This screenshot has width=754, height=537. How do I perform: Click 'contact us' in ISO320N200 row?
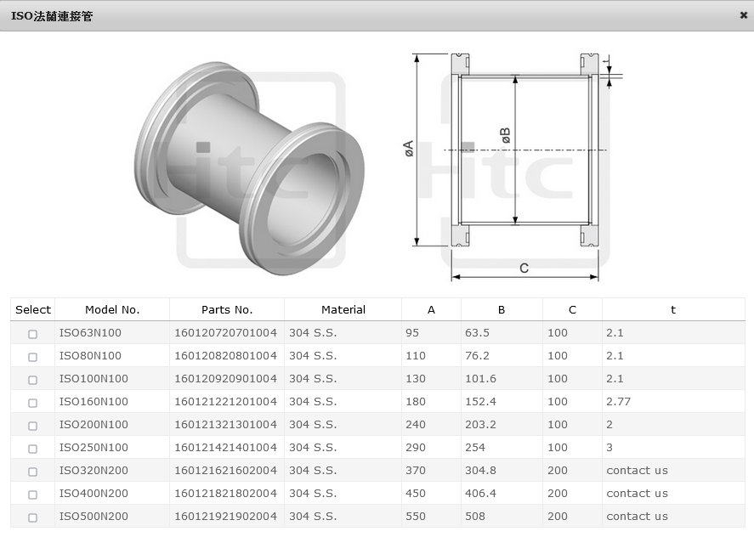[x=637, y=471]
